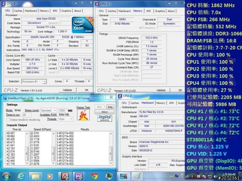This screenshot has width=242, height=181.
Task: Click the Speed column scrollbar thumb
Action: pos(53,153)
